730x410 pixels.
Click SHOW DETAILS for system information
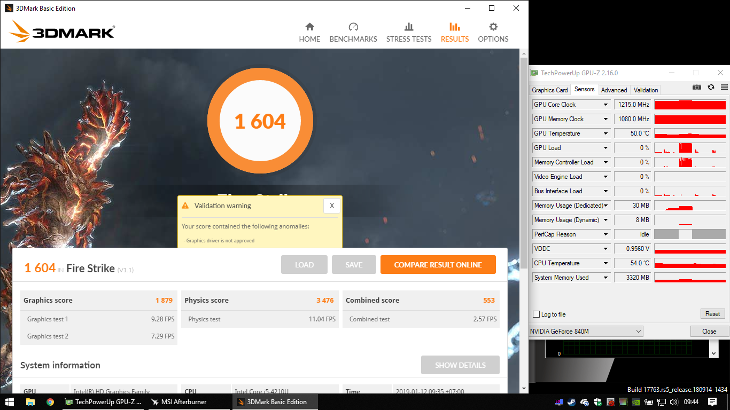460,365
